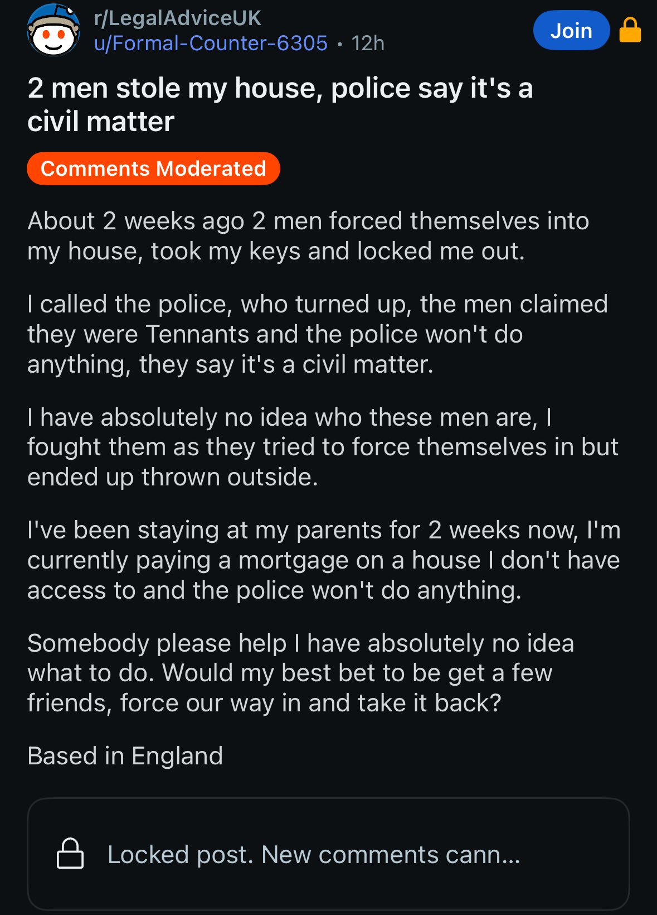Image resolution: width=657 pixels, height=915 pixels.
Task: Click the paragraph starting 'About 2 weeks ago'
Action: [x=308, y=236]
